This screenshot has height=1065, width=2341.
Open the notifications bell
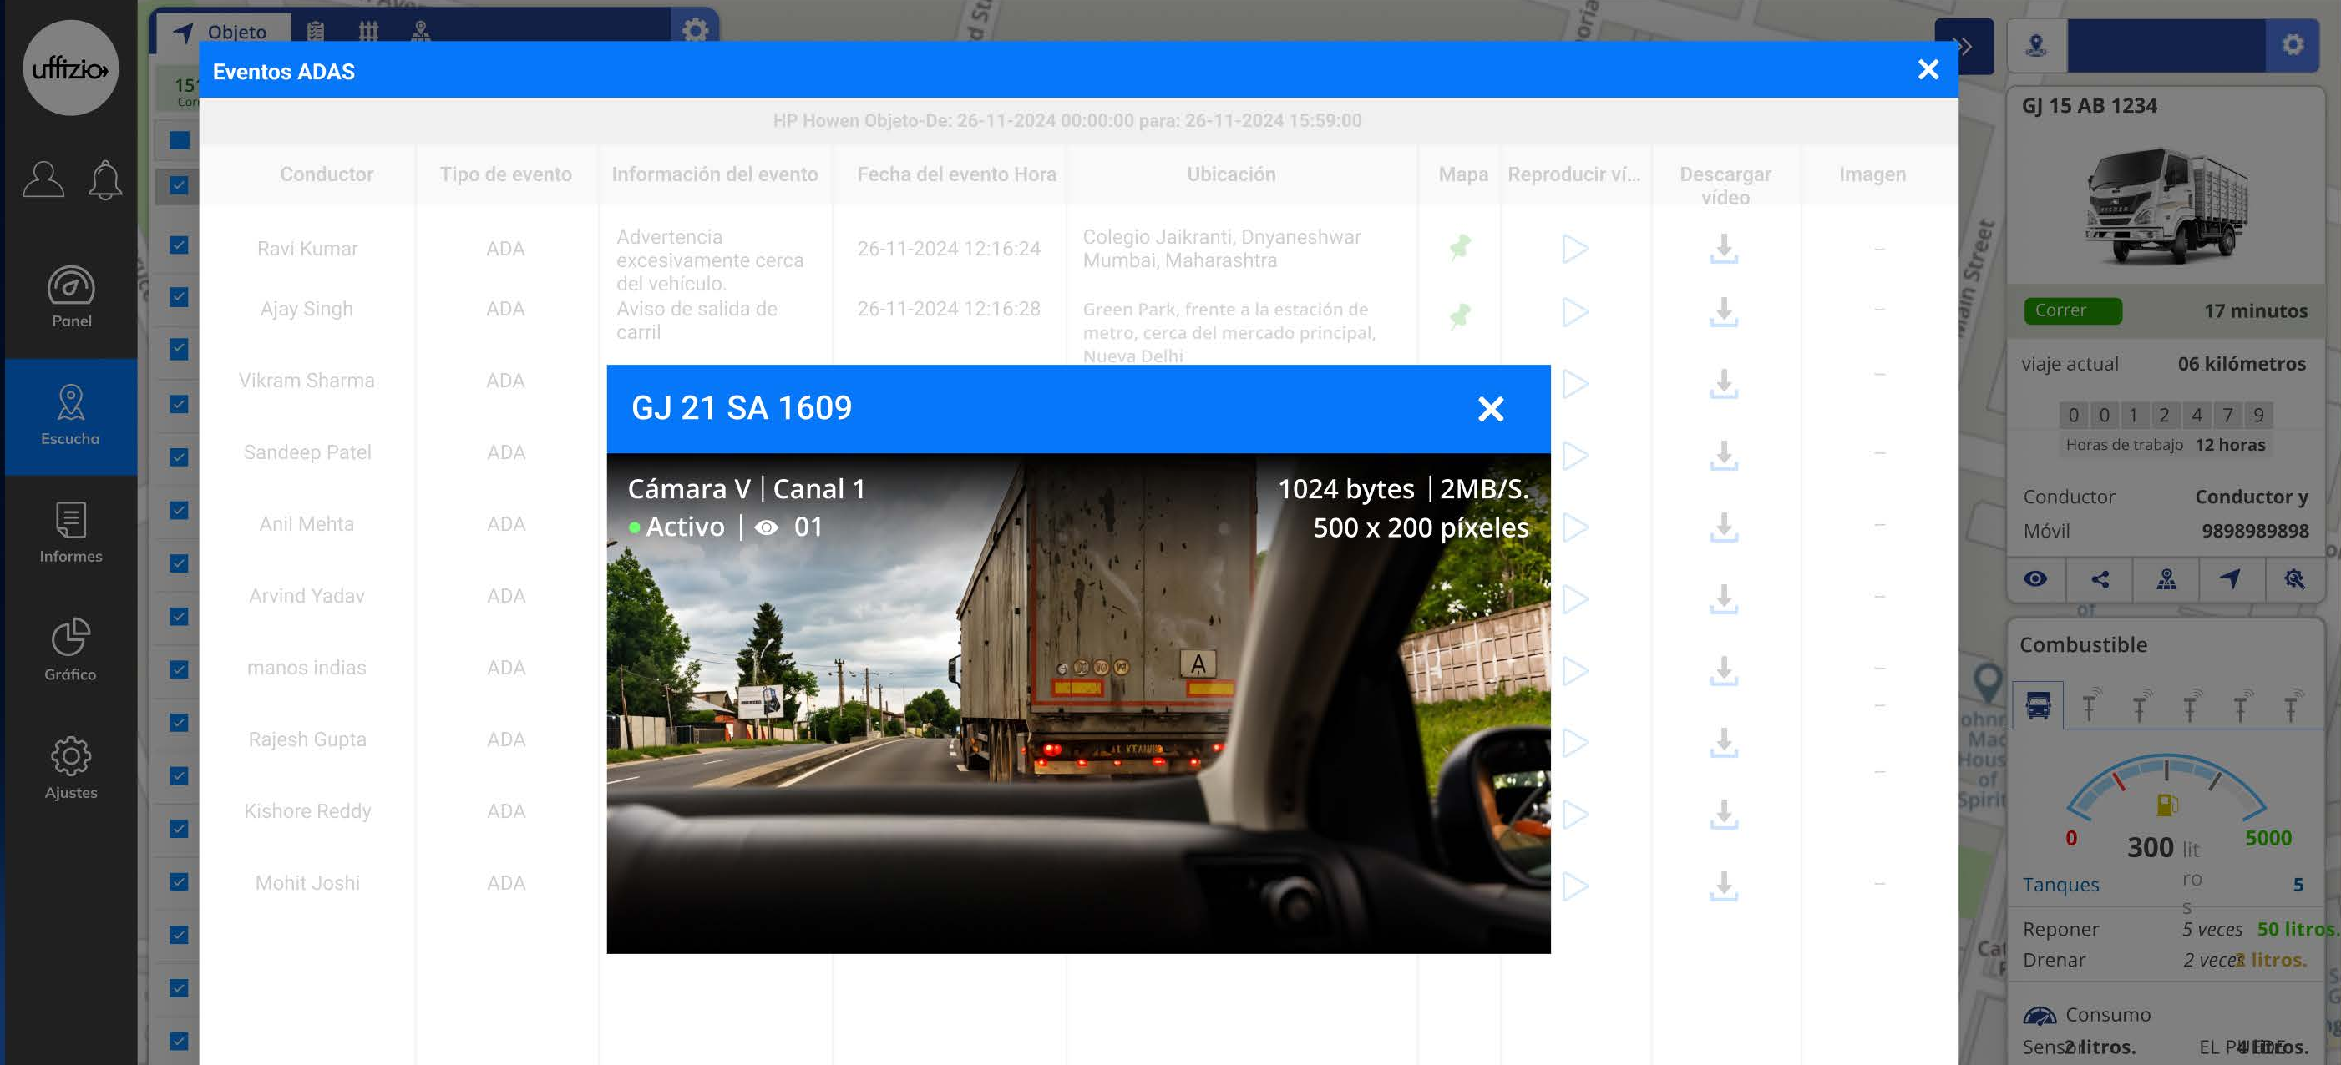click(105, 179)
